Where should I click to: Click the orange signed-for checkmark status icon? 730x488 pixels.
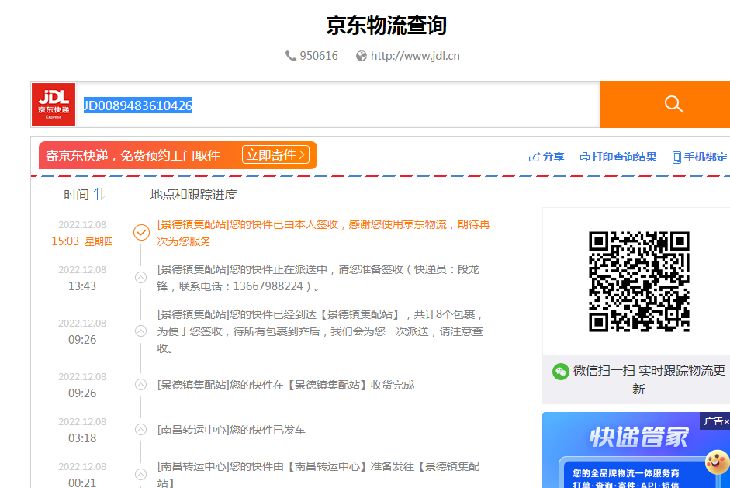coord(141,232)
